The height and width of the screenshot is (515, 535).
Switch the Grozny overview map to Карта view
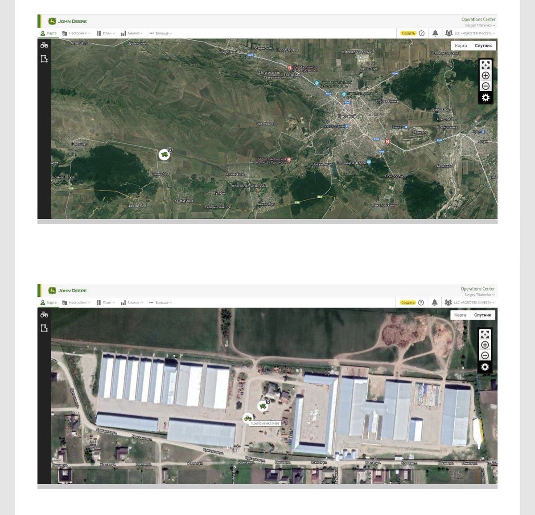(461, 46)
